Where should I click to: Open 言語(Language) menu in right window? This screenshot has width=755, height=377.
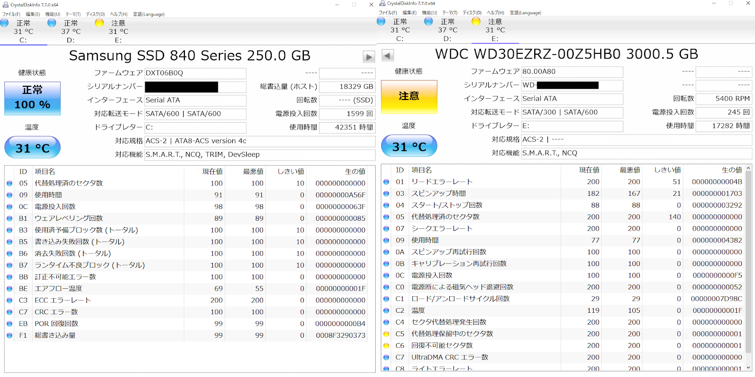click(x=525, y=13)
